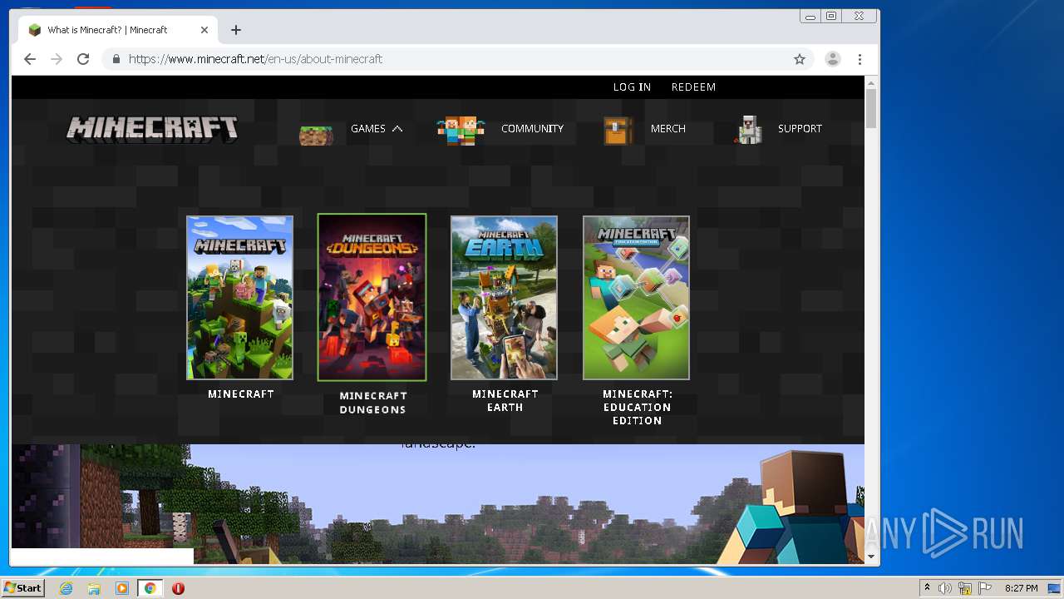Click the MINECRAFT title below cover
The height and width of the screenshot is (599, 1064).
pyautogui.click(x=240, y=394)
